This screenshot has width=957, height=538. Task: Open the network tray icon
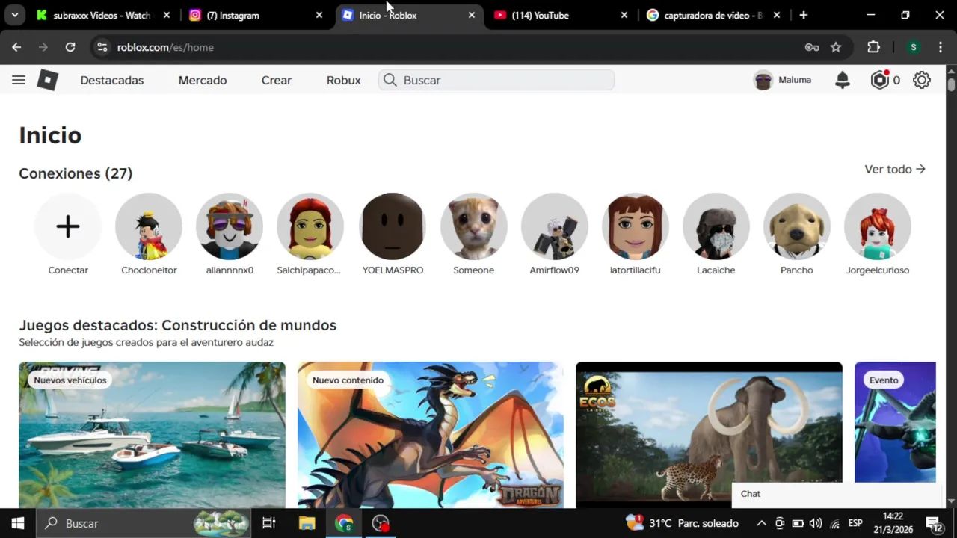click(x=835, y=523)
